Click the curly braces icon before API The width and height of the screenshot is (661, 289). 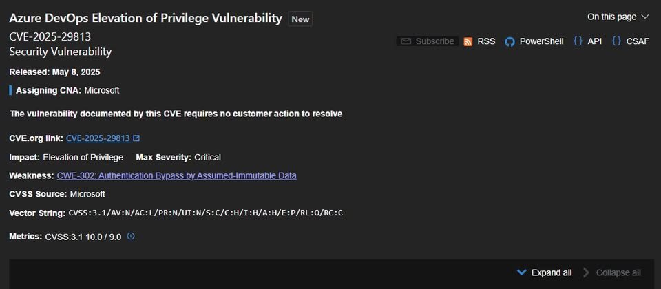tap(578, 41)
